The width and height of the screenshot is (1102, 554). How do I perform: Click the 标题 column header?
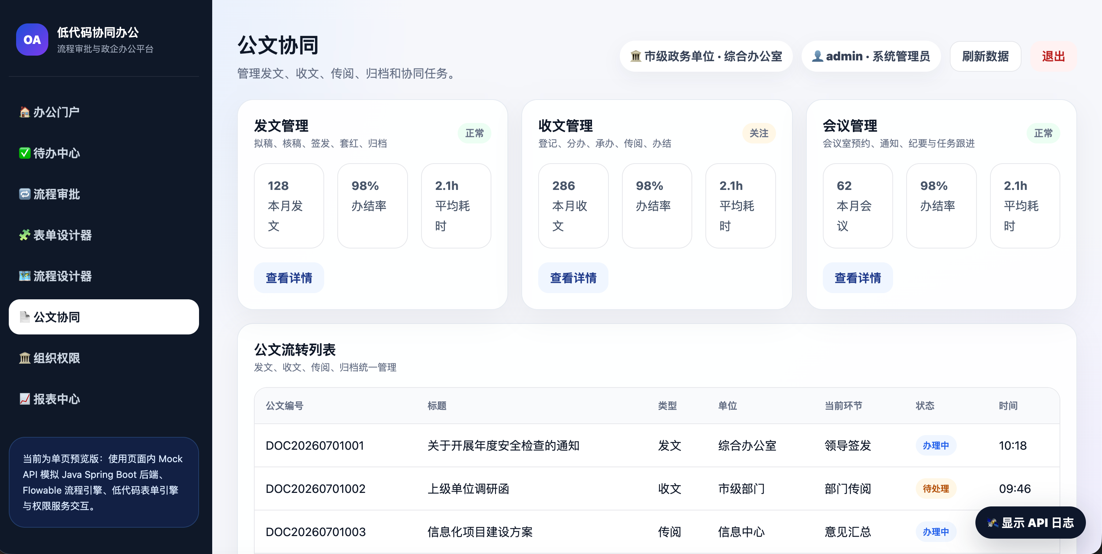tap(437, 405)
